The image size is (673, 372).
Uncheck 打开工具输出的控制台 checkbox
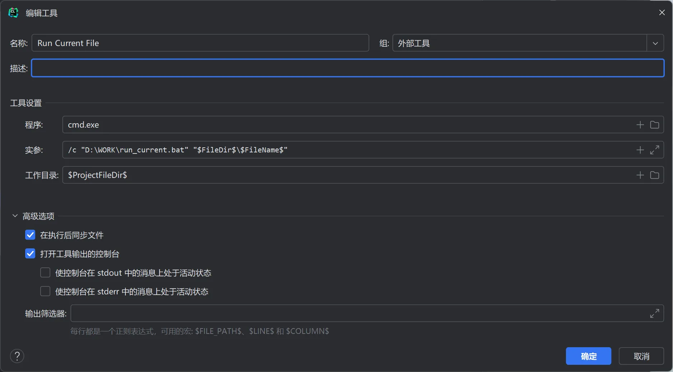pos(31,254)
